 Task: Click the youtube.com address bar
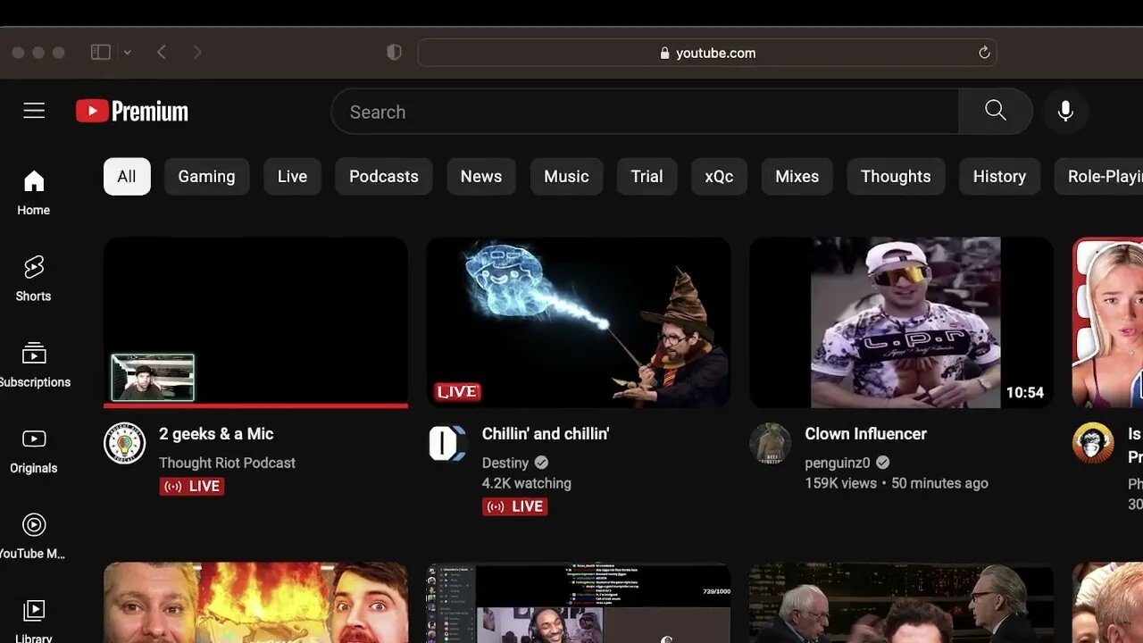pos(707,53)
